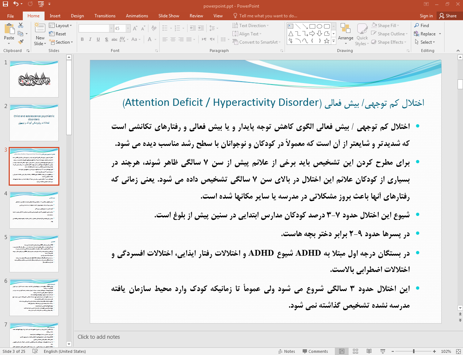Screen dimensions: 463x355
Task: Click the Save icon in title bar
Action: click(5, 4)
